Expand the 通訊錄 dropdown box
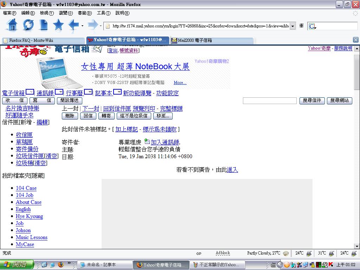This screenshot has height=270, width=360. coord(59,92)
